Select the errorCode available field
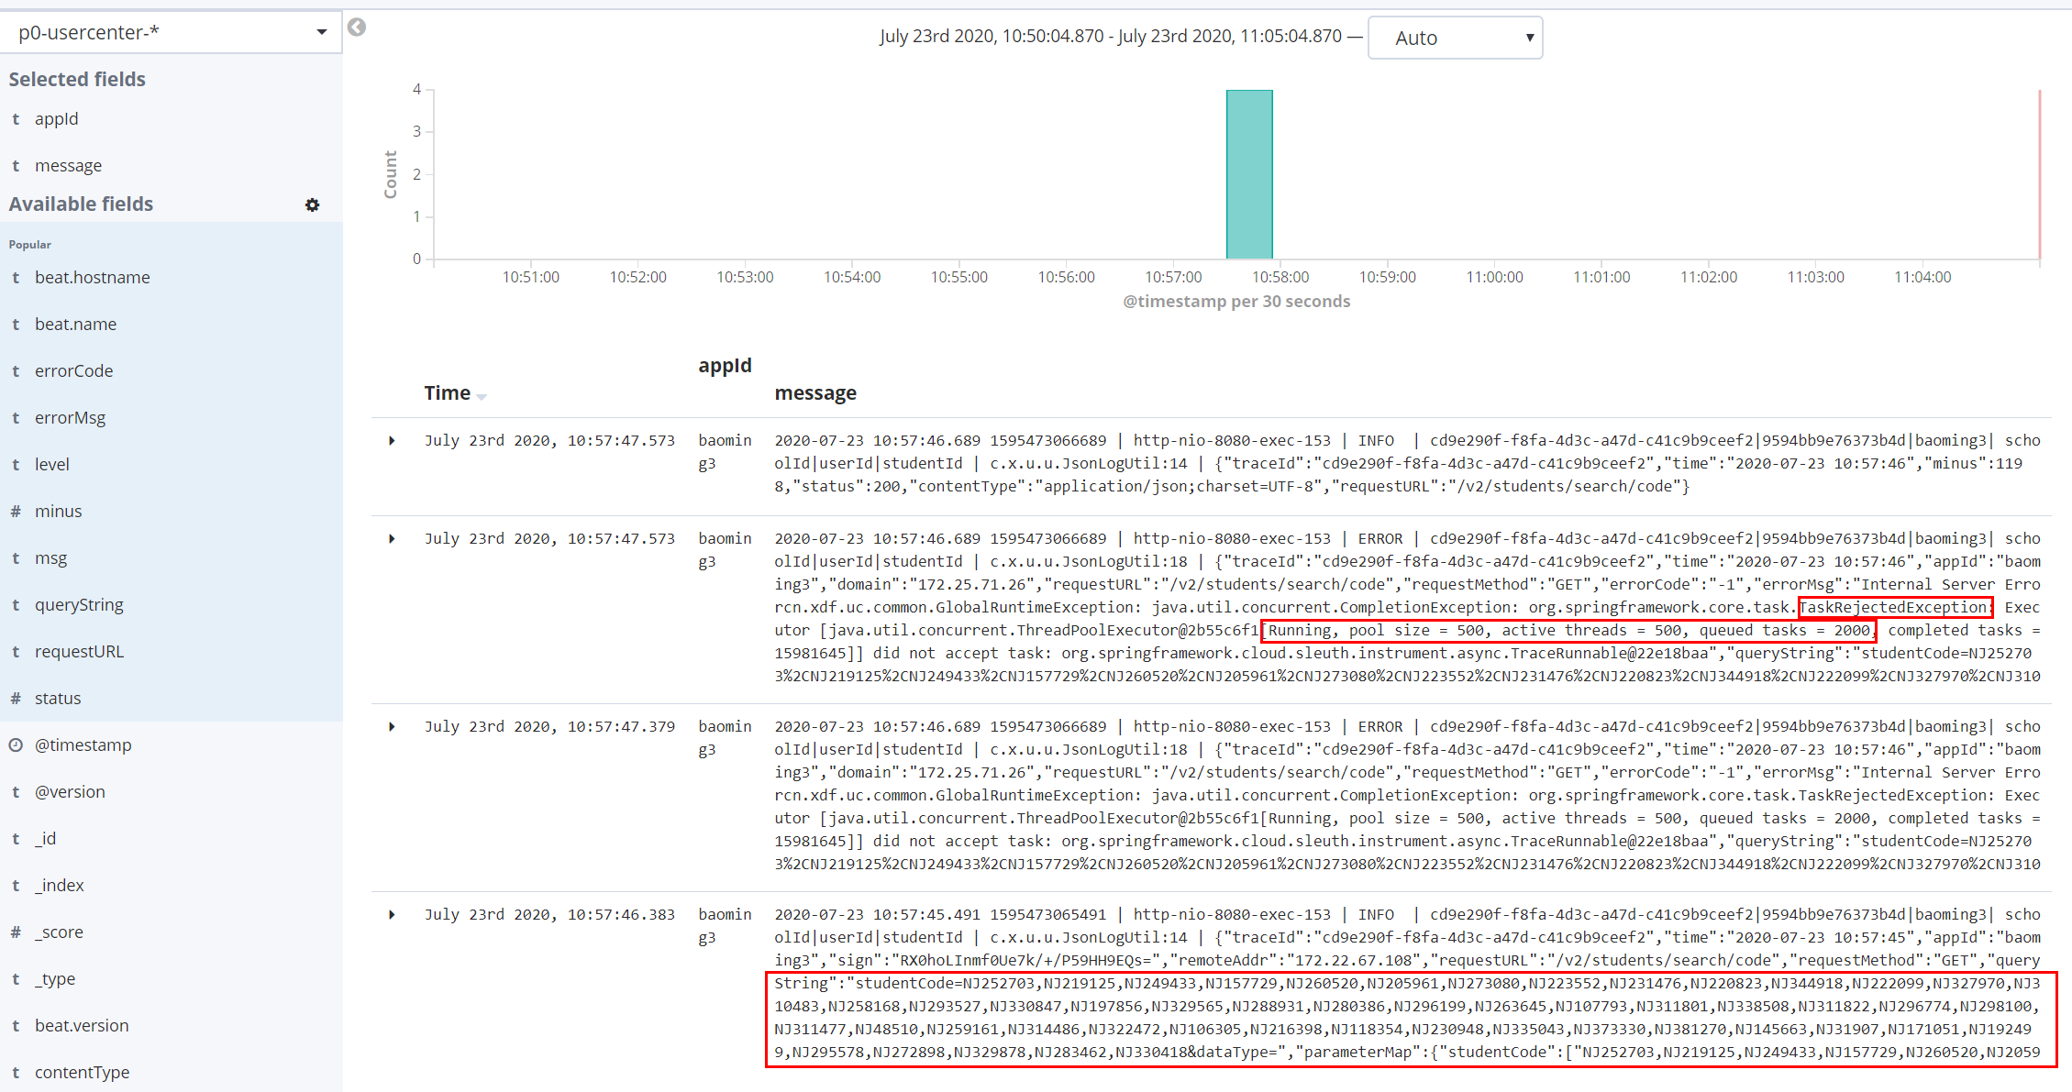The width and height of the screenshot is (2072, 1092). coord(74,371)
